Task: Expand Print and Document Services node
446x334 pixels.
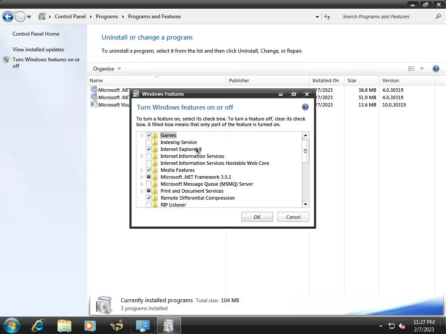Action: pyautogui.click(x=142, y=191)
